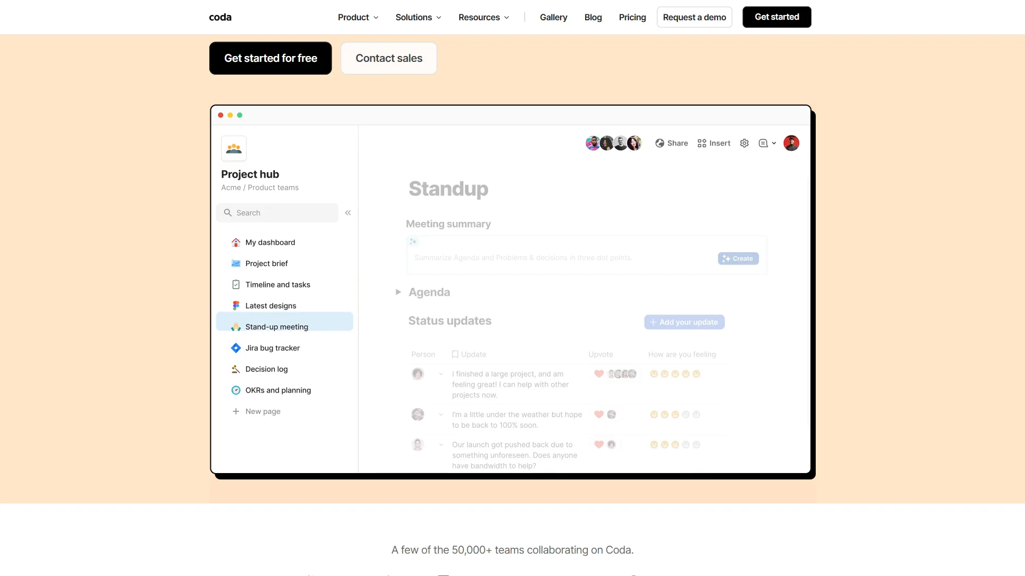Open the comments icon in toolbar

(763, 143)
